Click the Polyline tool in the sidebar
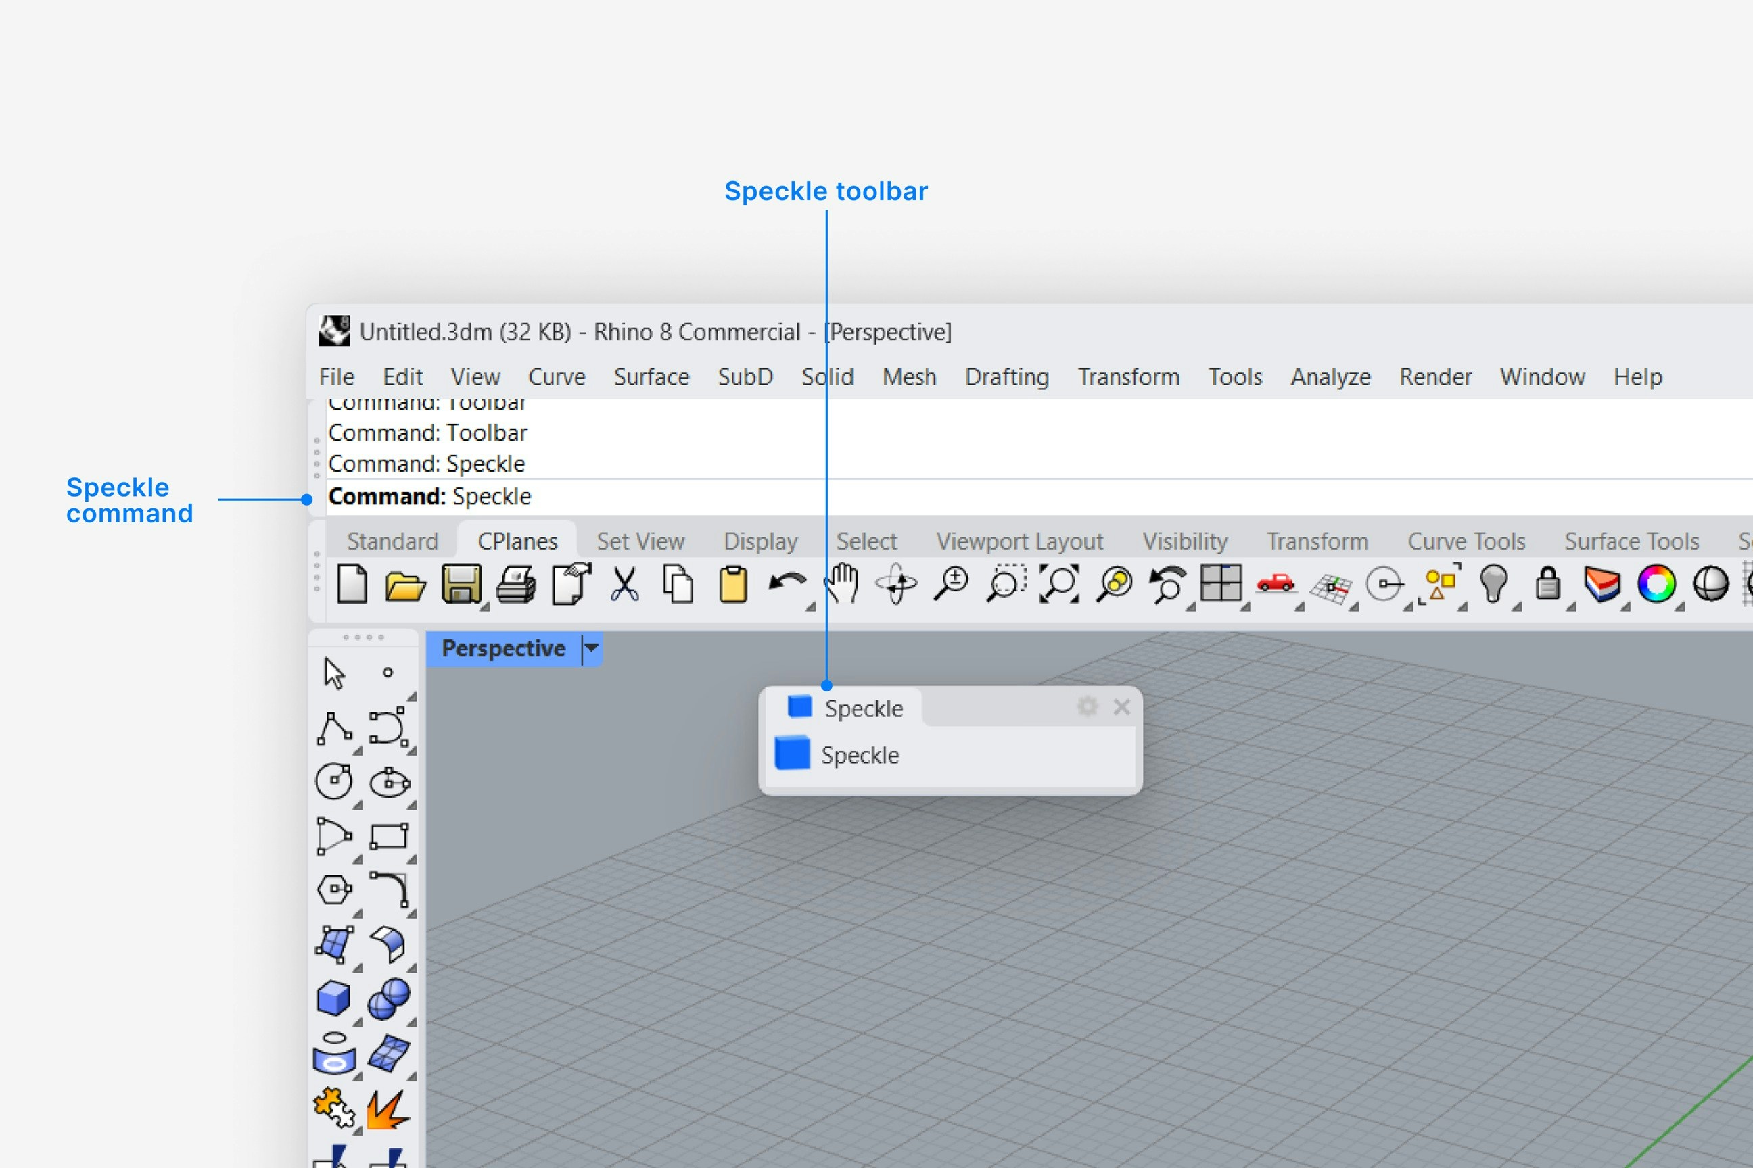1753x1168 pixels. point(333,728)
